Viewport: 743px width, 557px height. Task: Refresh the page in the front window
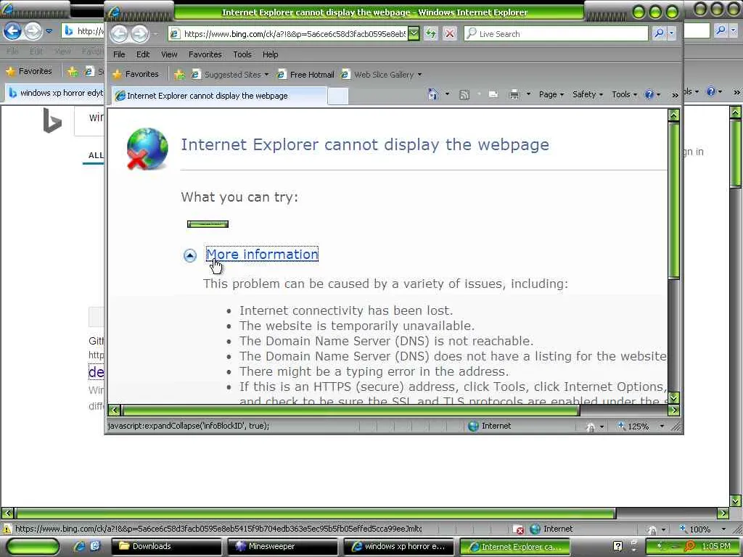[x=430, y=33]
